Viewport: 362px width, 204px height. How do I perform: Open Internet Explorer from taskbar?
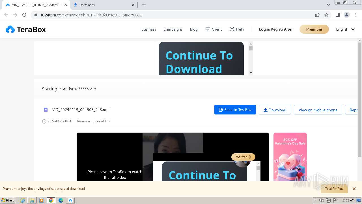click(x=23, y=200)
